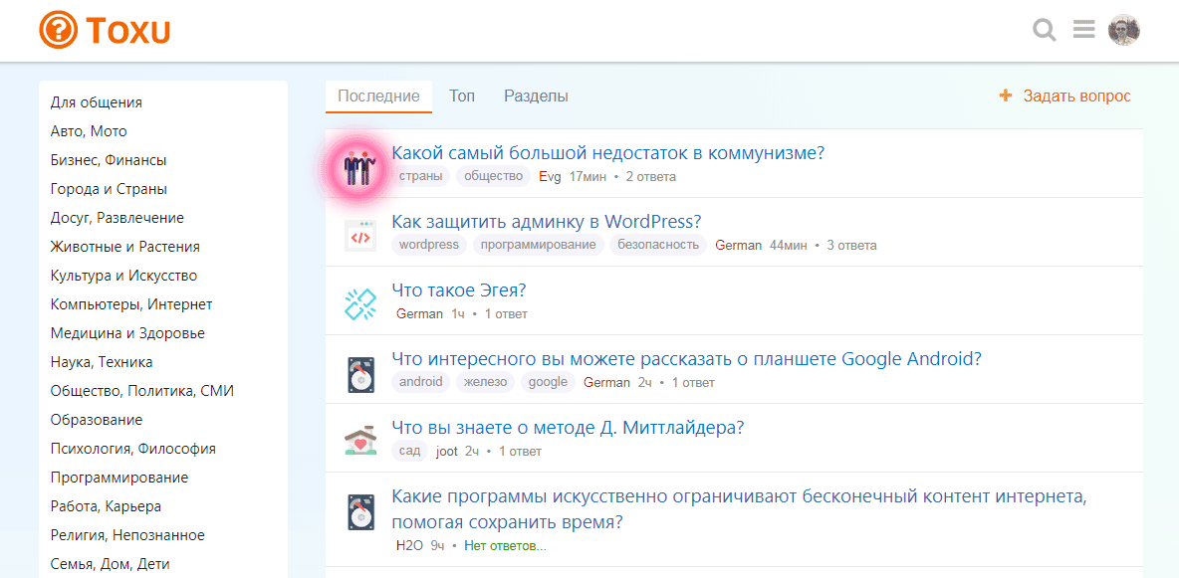
Task: Click the Задать вопрос button
Action: click(1065, 96)
